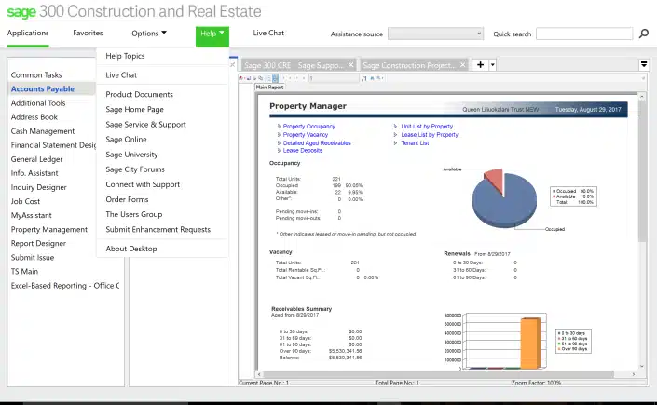The width and height of the screenshot is (657, 405).
Task: Switch to the Favorites tab
Action: tap(89, 34)
